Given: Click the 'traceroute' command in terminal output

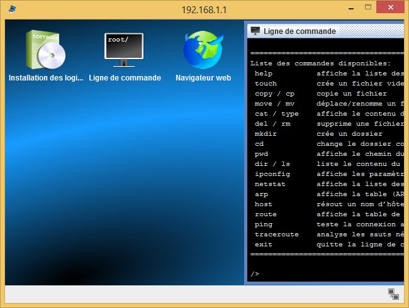Looking at the screenshot, I should coord(277,234).
